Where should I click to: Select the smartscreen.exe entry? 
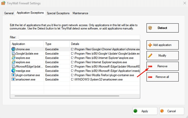pyautogui.click(x=26, y=79)
